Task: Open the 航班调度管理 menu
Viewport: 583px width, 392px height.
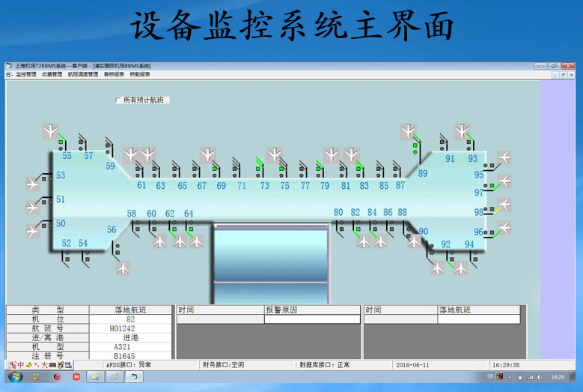Action: coord(83,74)
